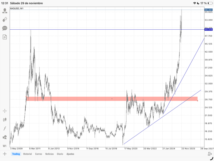This screenshot has width=214, height=161.
Task: Open the Noticias tab
Action: [x=50, y=154]
